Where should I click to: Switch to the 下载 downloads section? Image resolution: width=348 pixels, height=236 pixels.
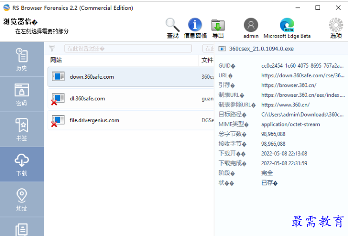pos(22,164)
